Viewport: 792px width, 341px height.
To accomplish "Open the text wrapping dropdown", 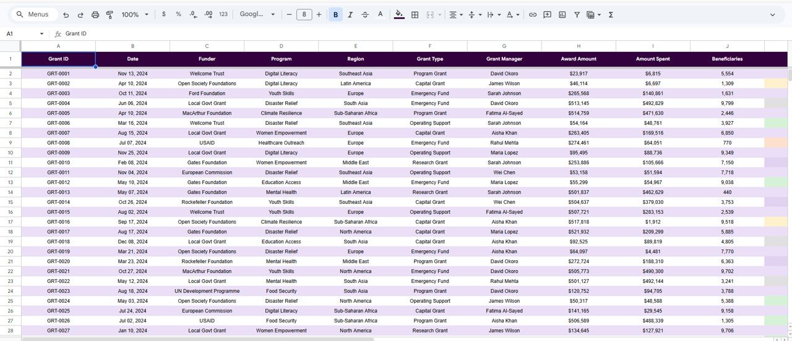I will [x=493, y=14].
